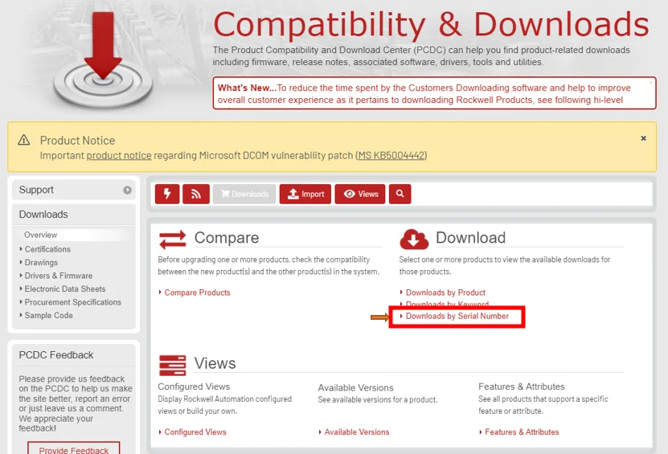
Task: Open Procurement Specifications in the sidebar
Action: click(73, 302)
